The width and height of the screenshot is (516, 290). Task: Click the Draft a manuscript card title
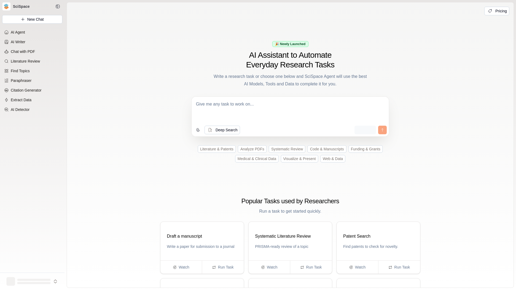[x=184, y=236]
